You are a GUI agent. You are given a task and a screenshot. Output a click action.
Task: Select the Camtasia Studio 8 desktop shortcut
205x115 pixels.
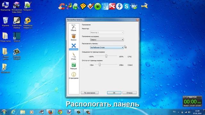click(17, 54)
